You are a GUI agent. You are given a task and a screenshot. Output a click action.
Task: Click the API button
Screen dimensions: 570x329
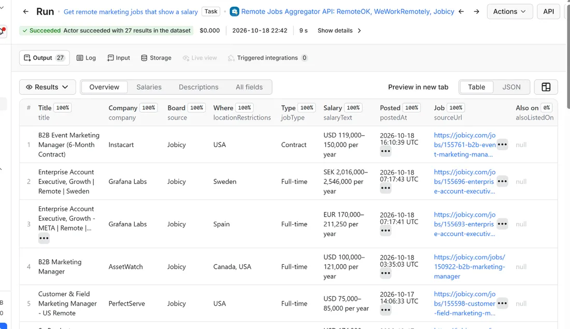pyautogui.click(x=548, y=11)
